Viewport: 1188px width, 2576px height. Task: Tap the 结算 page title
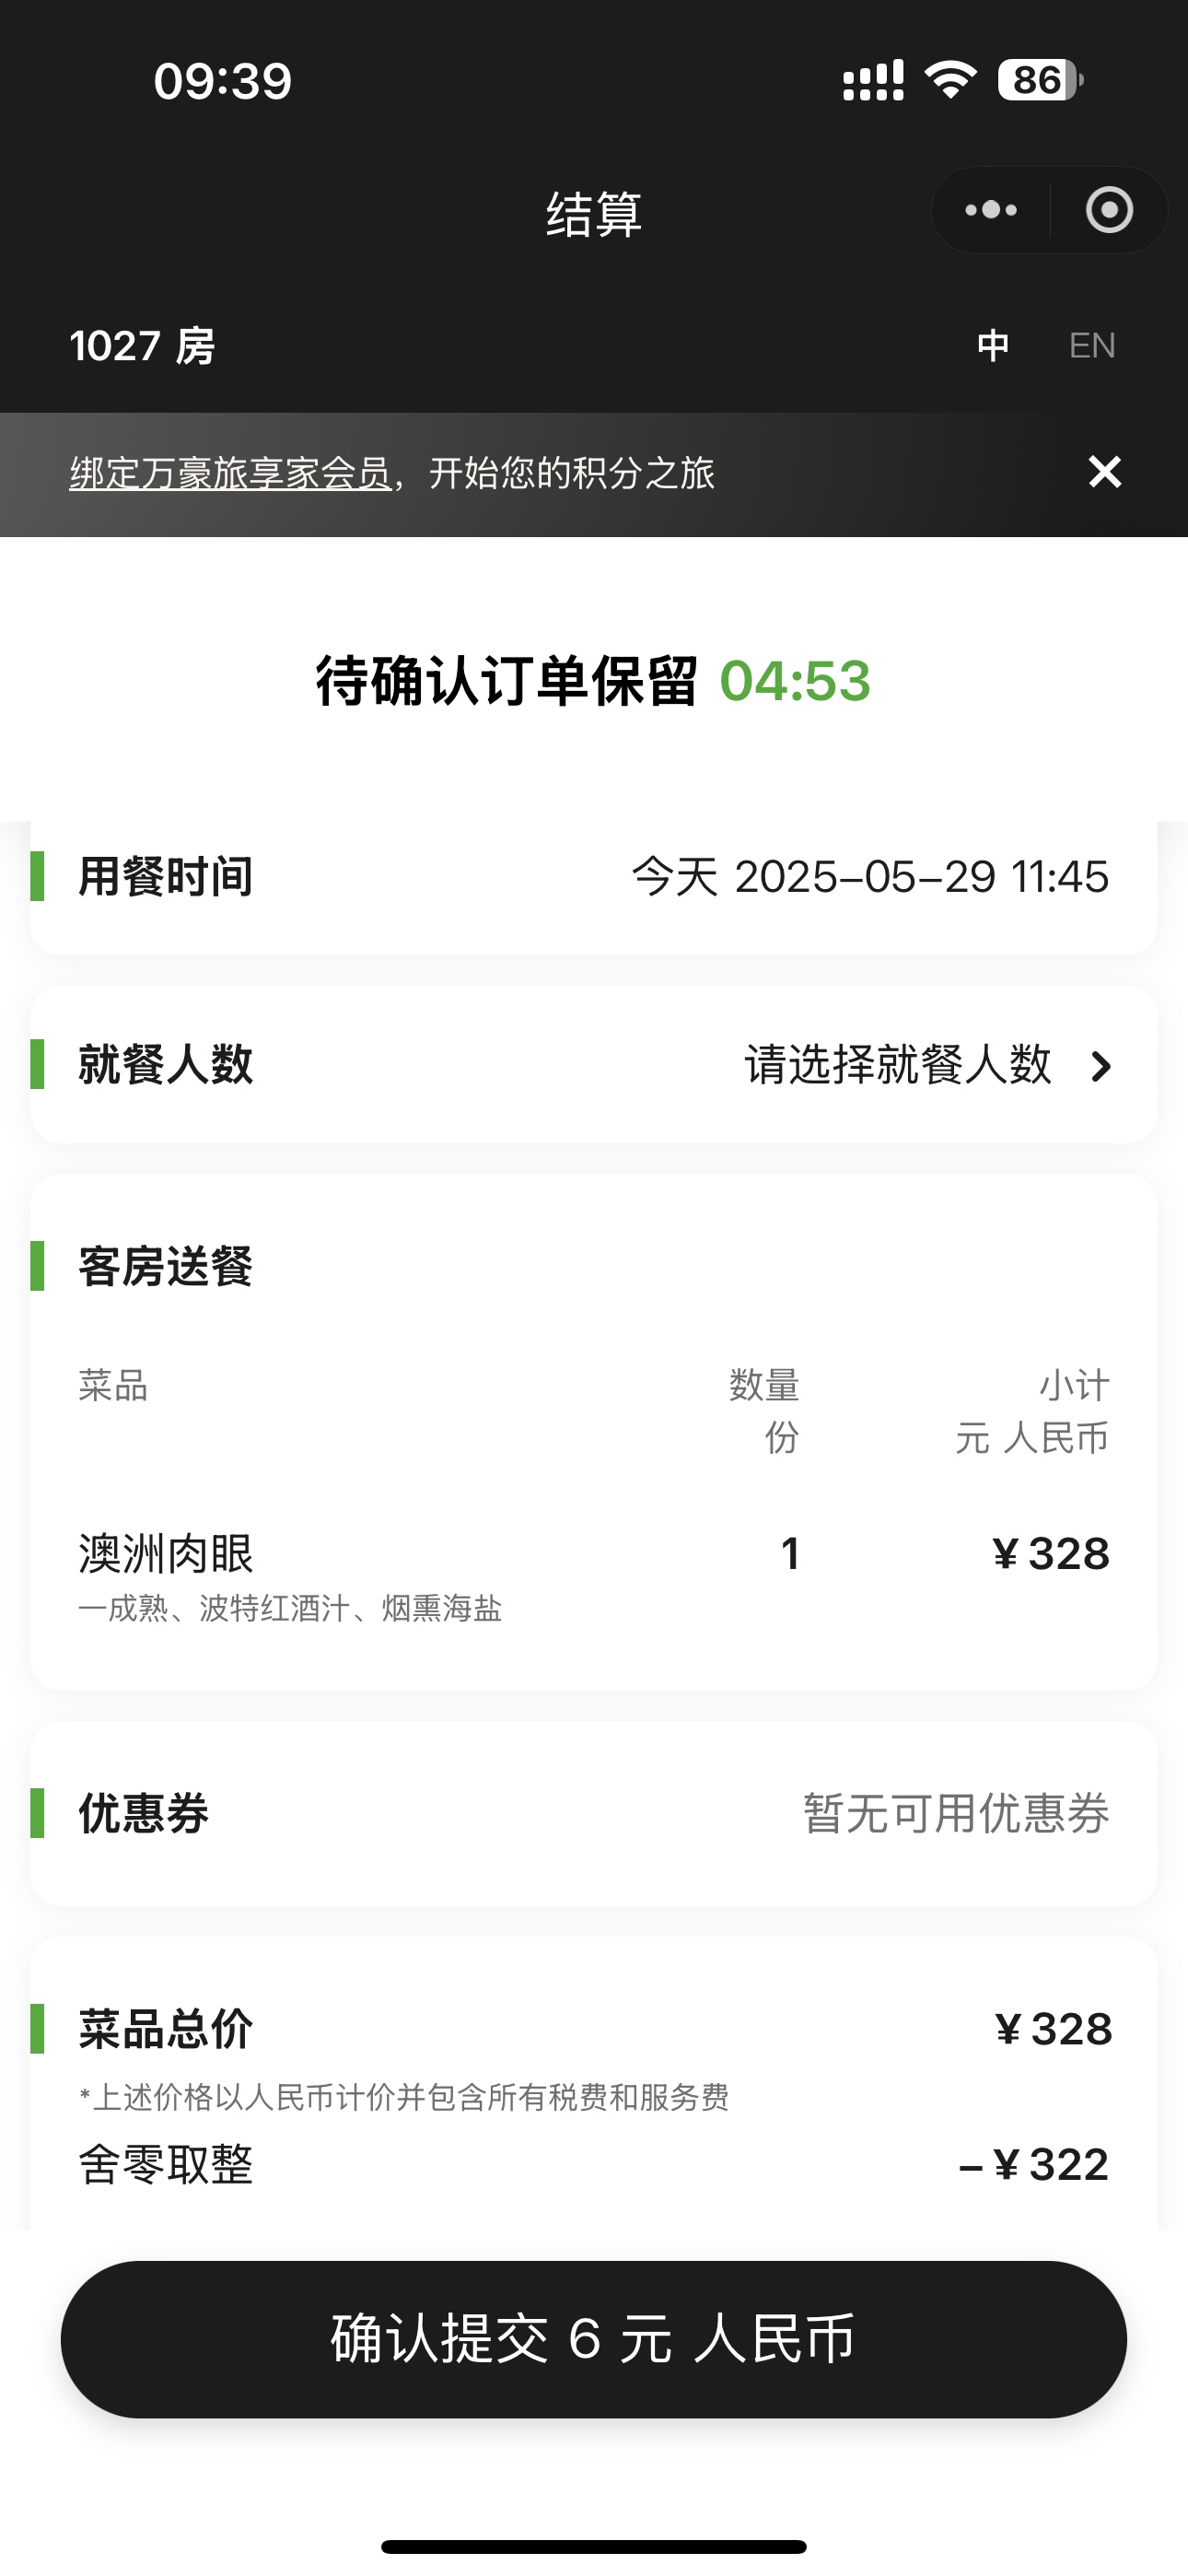[x=594, y=214]
